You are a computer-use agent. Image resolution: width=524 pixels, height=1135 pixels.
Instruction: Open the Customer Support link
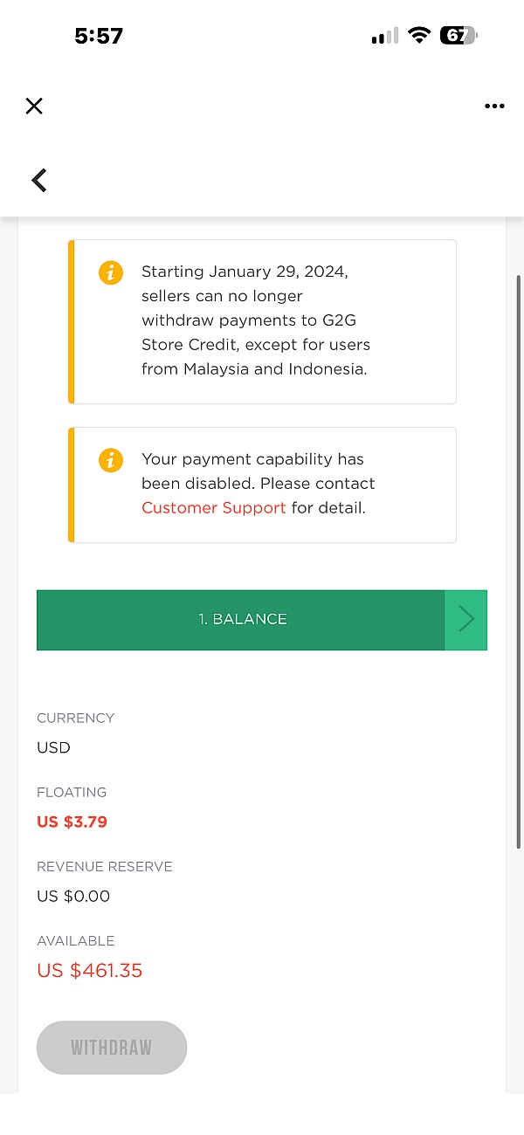click(214, 508)
